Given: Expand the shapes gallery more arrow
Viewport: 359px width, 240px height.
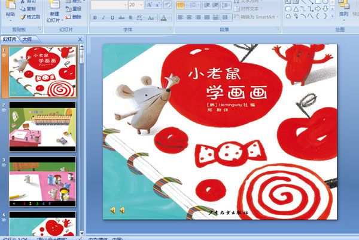Looking at the screenshot, I should click(333, 17).
